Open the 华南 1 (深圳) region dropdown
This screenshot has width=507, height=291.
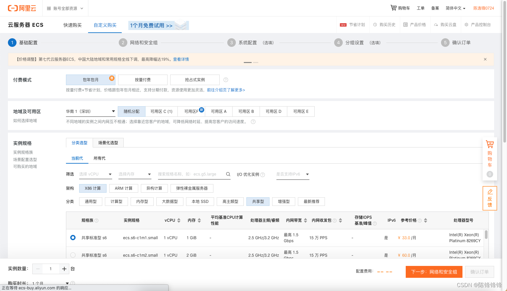tap(90, 111)
